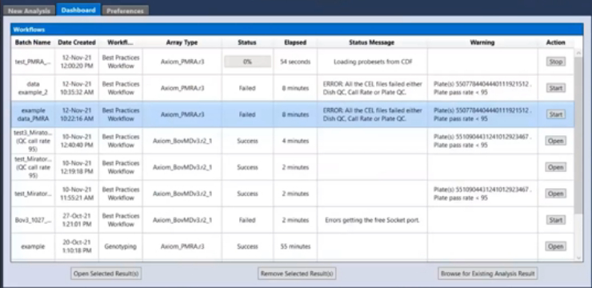
Task: Click the Success status in example Genotyping row
Action: (247, 246)
